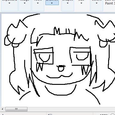
Task: Click the horizontal scrollbar left arrow
Action: (x=2, y=109)
